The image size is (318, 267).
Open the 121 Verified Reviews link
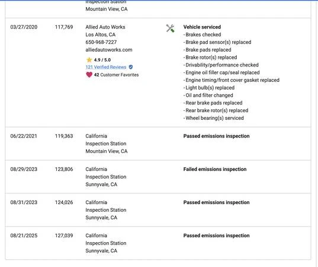(106, 67)
